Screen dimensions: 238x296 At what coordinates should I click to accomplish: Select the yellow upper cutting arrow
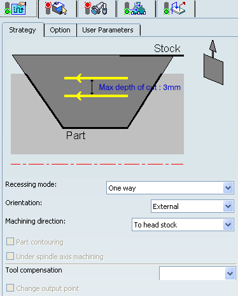click(96, 78)
